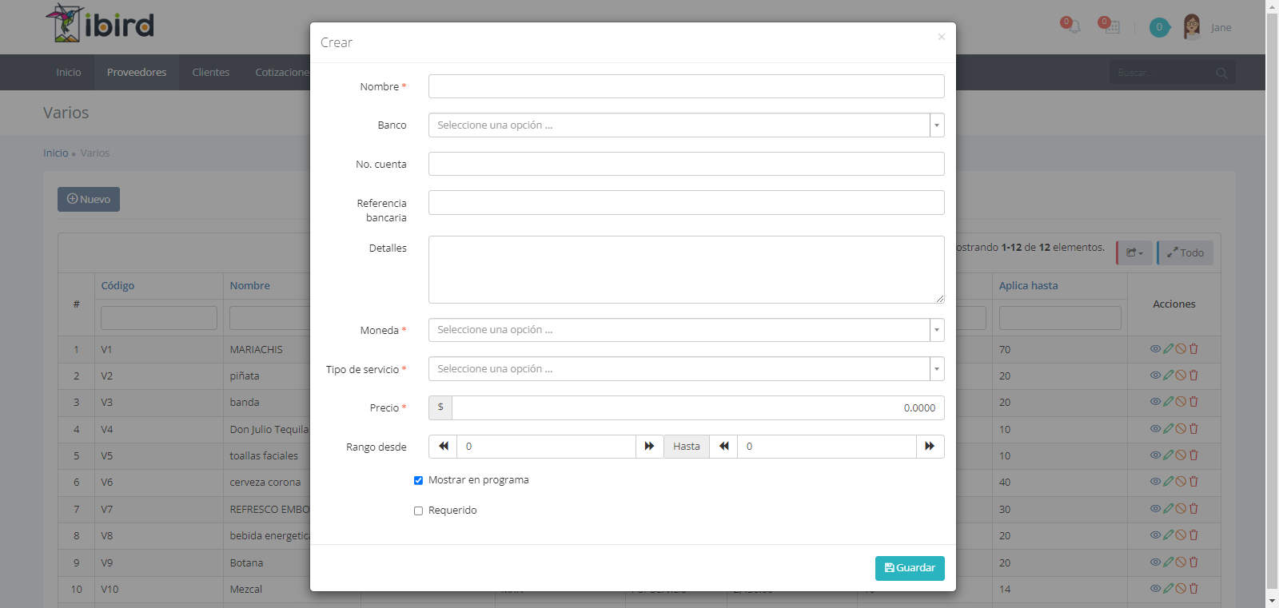Viewport: 1279px width, 608px height.
Task: Uncheck Mostrar en programa checkbox
Action: pyautogui.click(x=418, y=480)
